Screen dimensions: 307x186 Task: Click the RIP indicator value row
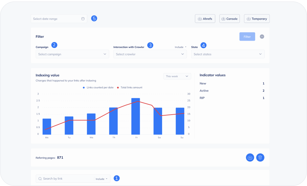coord(232,98)
